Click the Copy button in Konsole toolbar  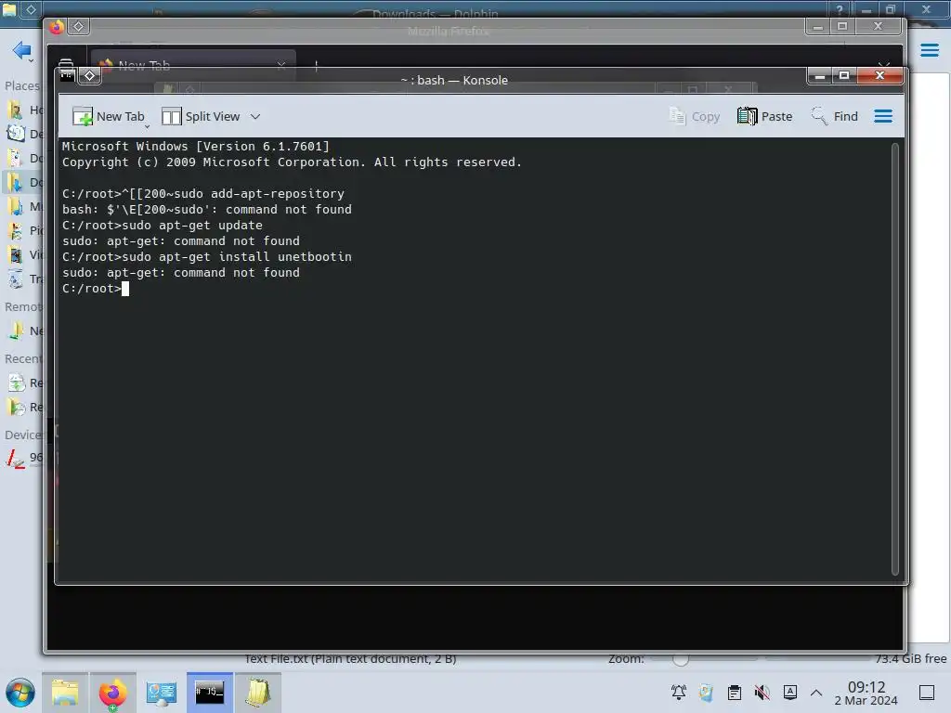point(694,116)
